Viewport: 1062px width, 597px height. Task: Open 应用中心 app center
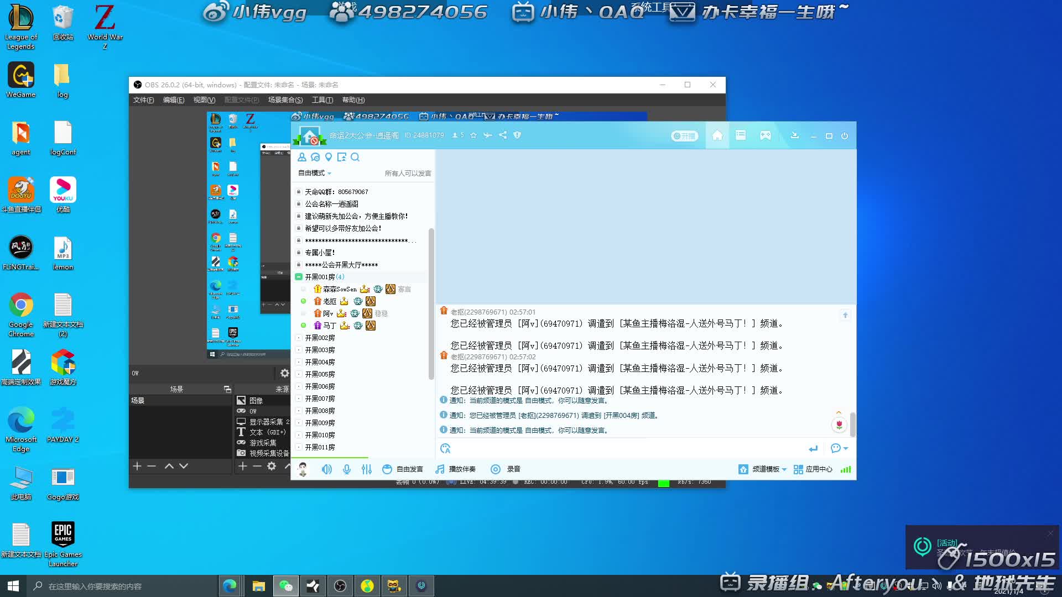[813, 469]
